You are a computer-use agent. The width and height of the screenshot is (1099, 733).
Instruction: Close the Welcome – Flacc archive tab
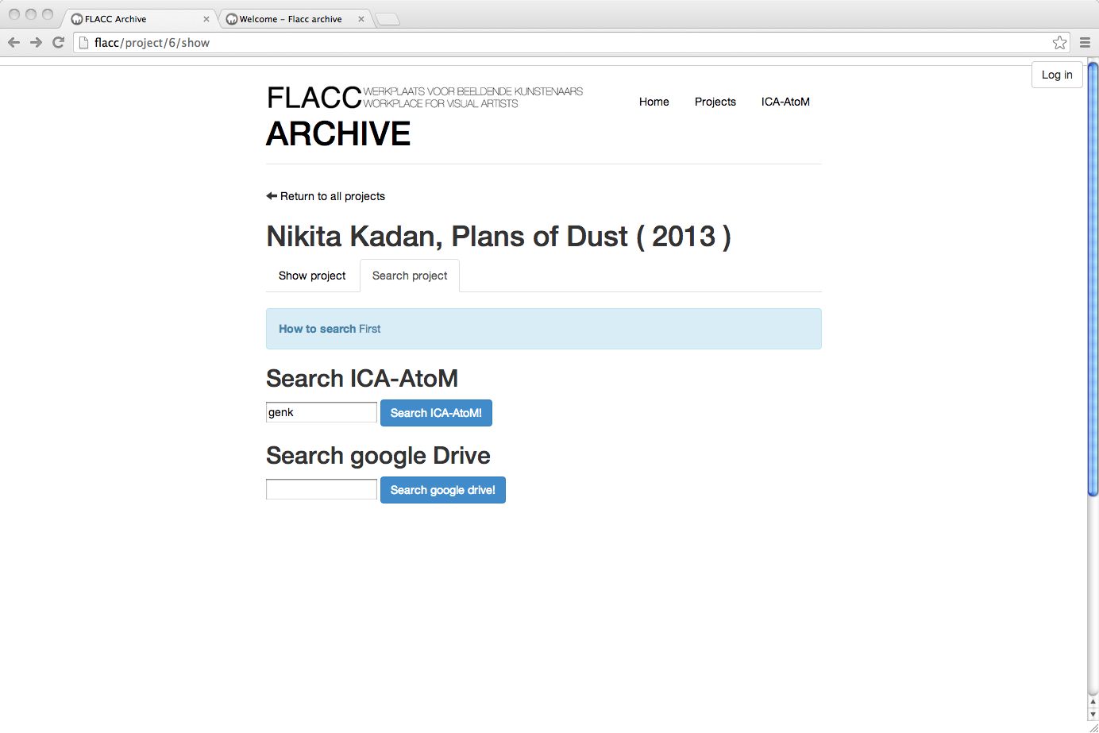tap(361, 19)
